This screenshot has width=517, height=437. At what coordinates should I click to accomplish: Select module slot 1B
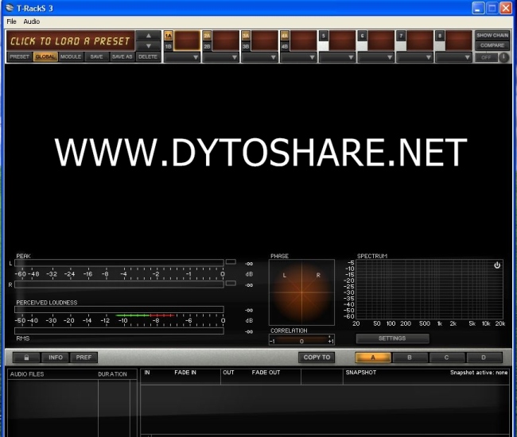tap(168, 46)
